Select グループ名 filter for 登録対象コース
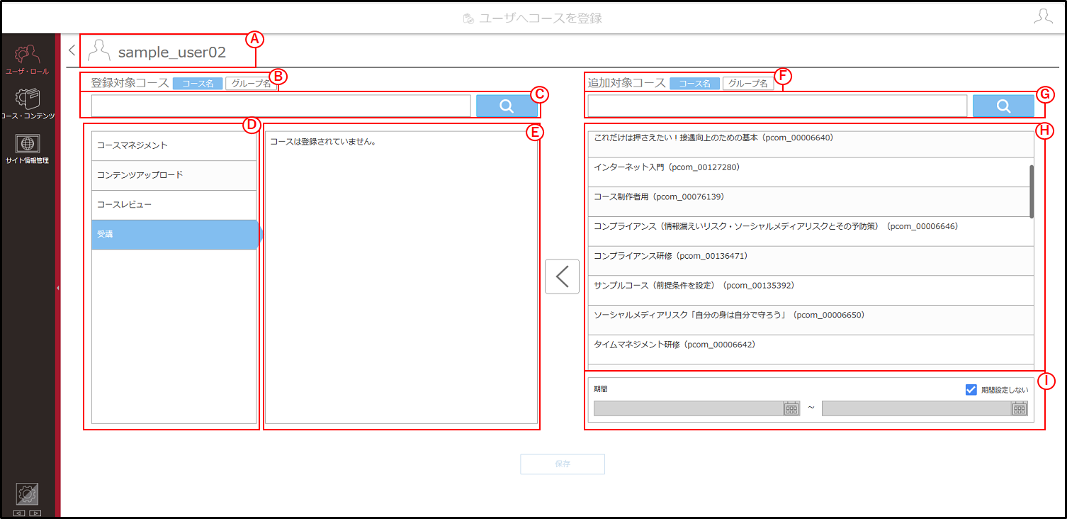Screen dimensions: 1067x519 [x=252, y=84]
